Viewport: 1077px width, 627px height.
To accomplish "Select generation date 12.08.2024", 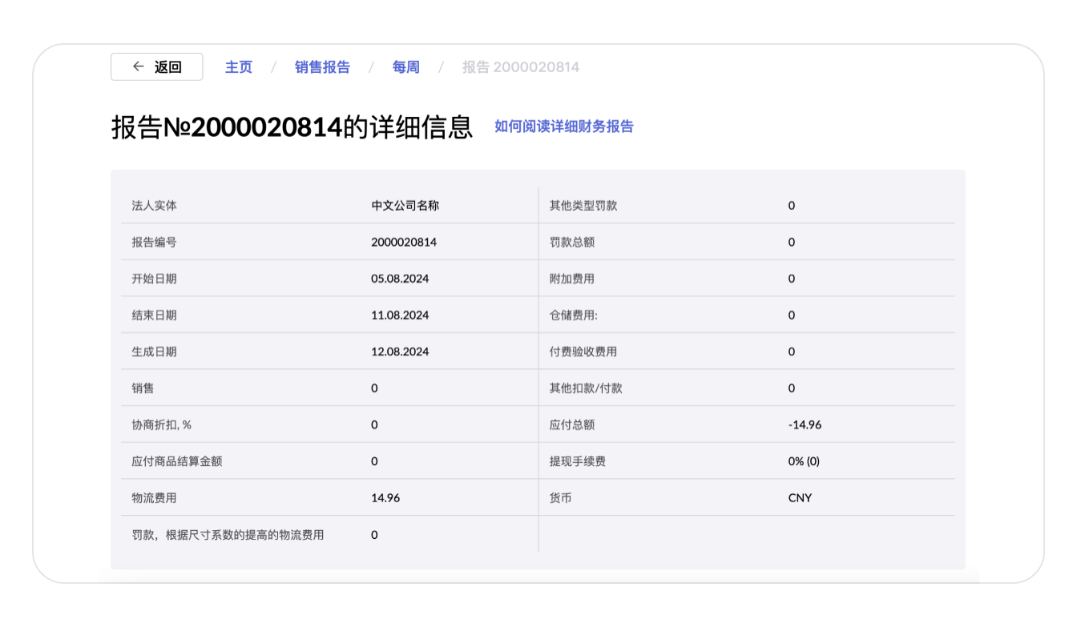I will pyautogui.click(x=400, y=352).
